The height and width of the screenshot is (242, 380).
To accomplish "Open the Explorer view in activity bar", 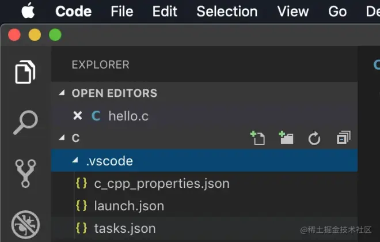I will [25, 72].
